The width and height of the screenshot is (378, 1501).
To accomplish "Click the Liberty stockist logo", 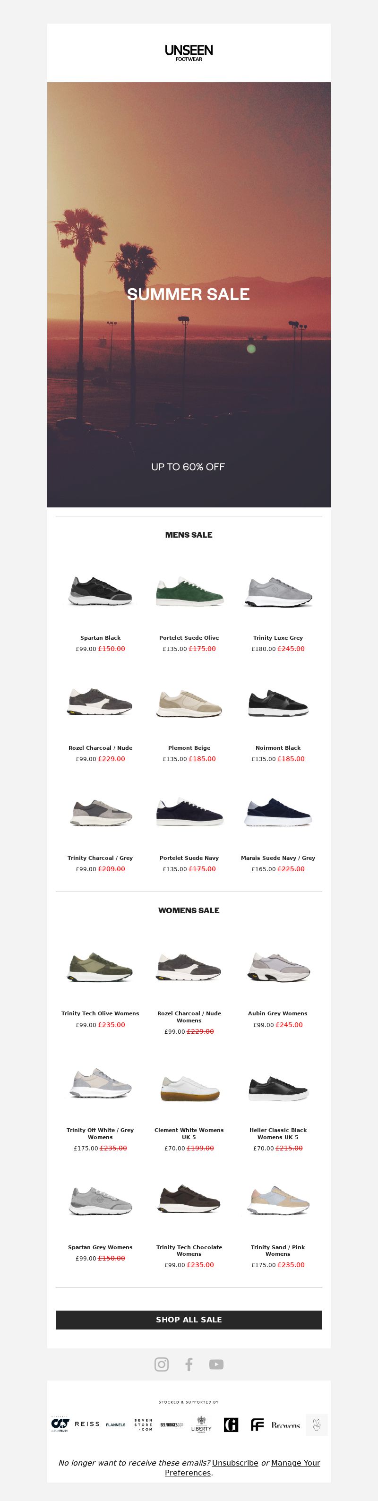I will (202, 1424).
